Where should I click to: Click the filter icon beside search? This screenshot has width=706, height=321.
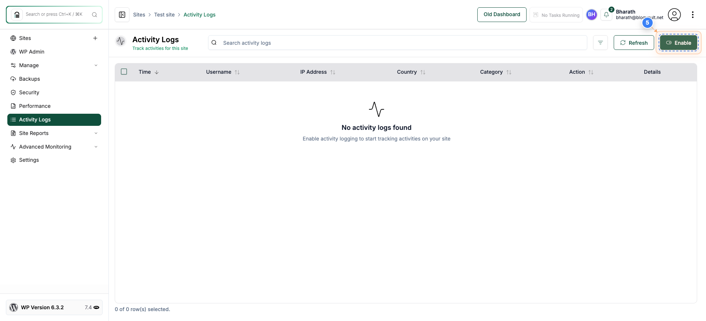pos(600,43)
